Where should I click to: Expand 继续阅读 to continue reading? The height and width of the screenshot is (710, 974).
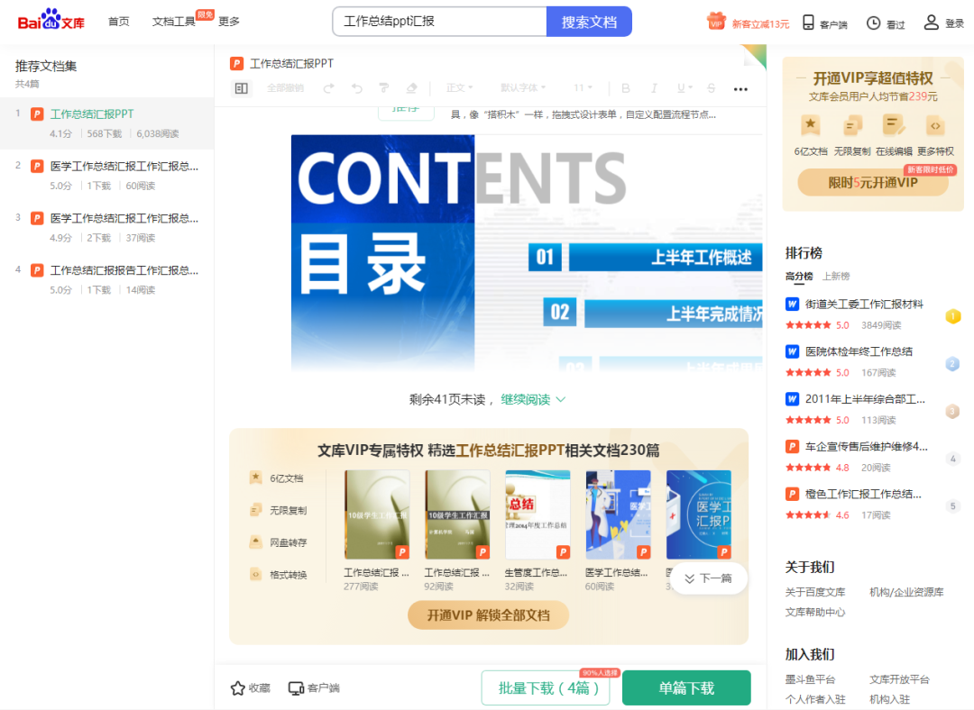point(533,399)
